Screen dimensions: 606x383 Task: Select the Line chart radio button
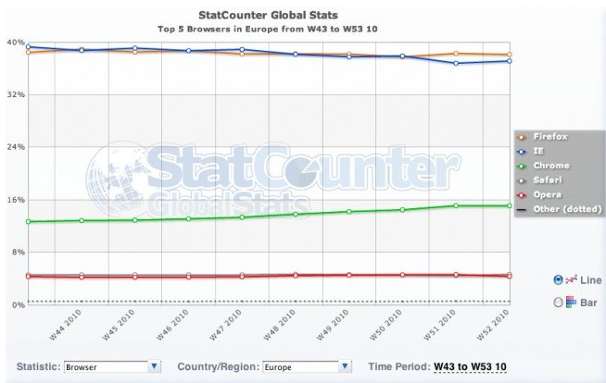coord(558,278)
